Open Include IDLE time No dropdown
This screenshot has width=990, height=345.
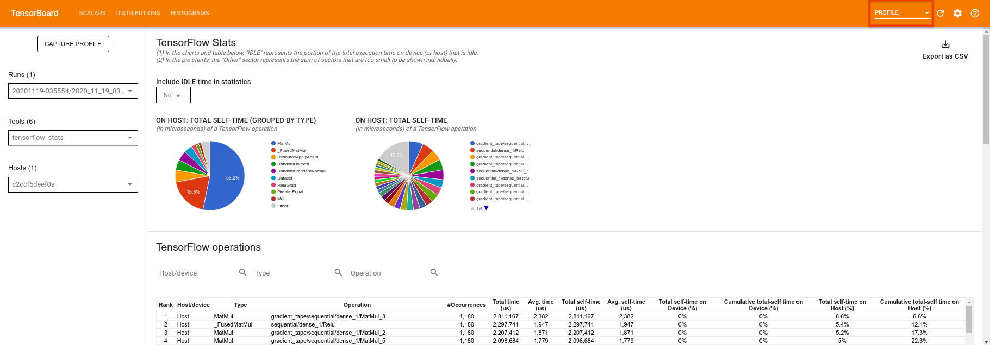tap(173, 95)
